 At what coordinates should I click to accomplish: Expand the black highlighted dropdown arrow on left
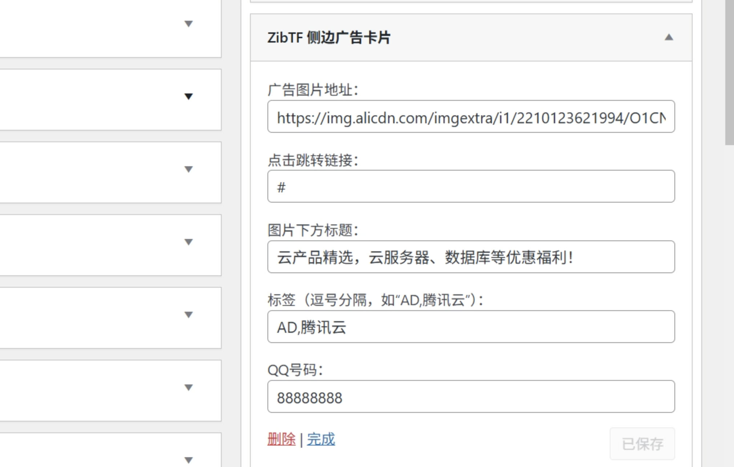click(x=188, y=96)
